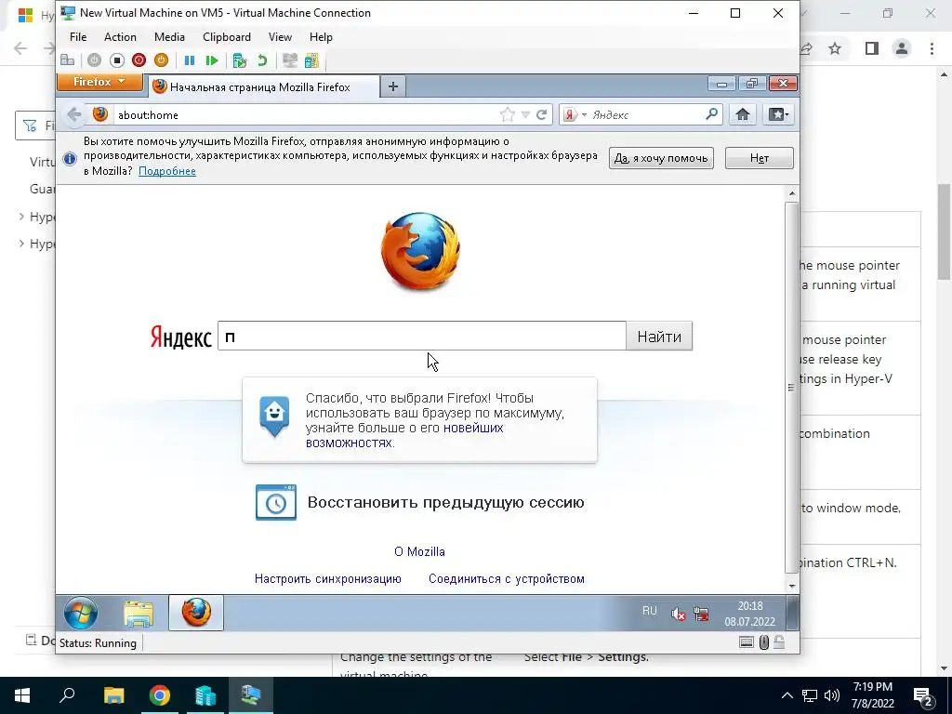The image size is (952, 714).
Task: Open Chrome profile avatar in background window
Action: pyautogui.click(x=902, y=48)
